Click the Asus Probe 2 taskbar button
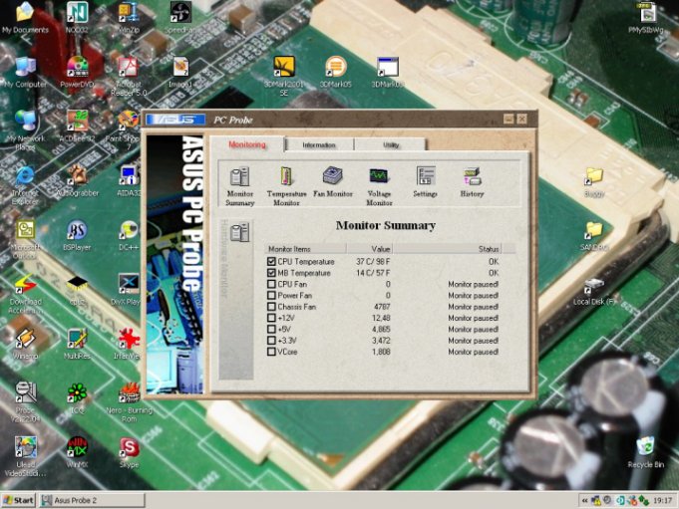The width and height of the screenshot is (679, 509). [x=92, y=500]
